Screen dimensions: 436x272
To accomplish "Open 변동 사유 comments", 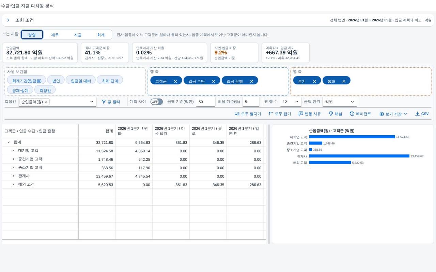I will (310, 114).
